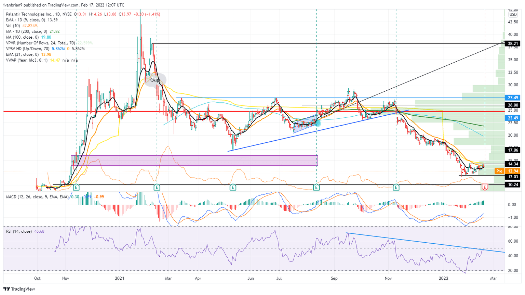Click the Jun label on time axis
Screen dimensions: 525x295
click(251, 279)
